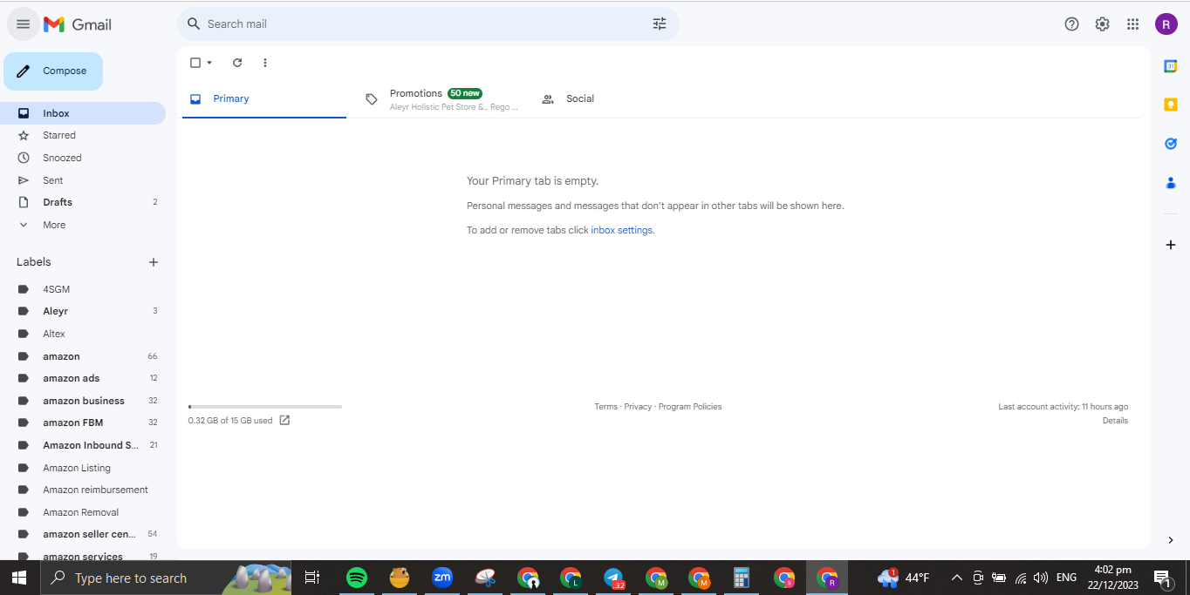Open the 4SGM label
Screen dimensions: 1190x595
(83, 289)
